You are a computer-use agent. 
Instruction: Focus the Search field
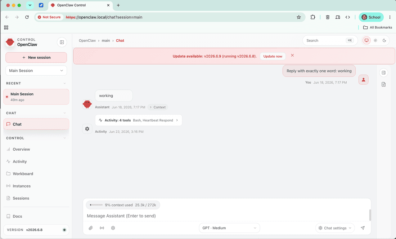(330, 40)
